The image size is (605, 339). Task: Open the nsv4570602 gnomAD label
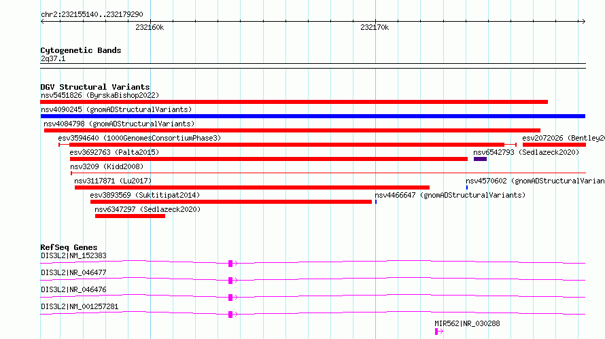pyautogui.click(x=535, y=181)
